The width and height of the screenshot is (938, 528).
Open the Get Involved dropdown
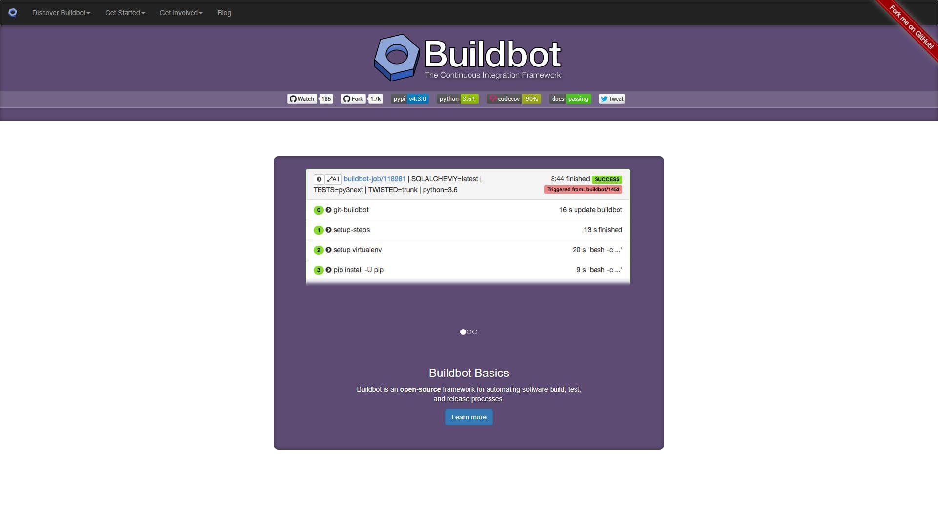coord(181,13)
